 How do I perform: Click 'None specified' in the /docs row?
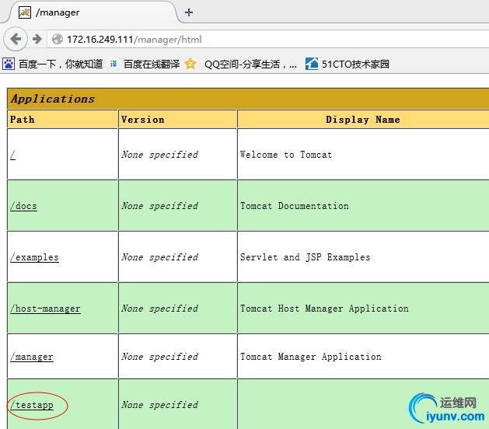159,206
